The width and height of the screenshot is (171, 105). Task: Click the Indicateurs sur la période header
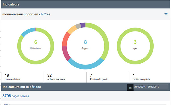coord(22,87)
